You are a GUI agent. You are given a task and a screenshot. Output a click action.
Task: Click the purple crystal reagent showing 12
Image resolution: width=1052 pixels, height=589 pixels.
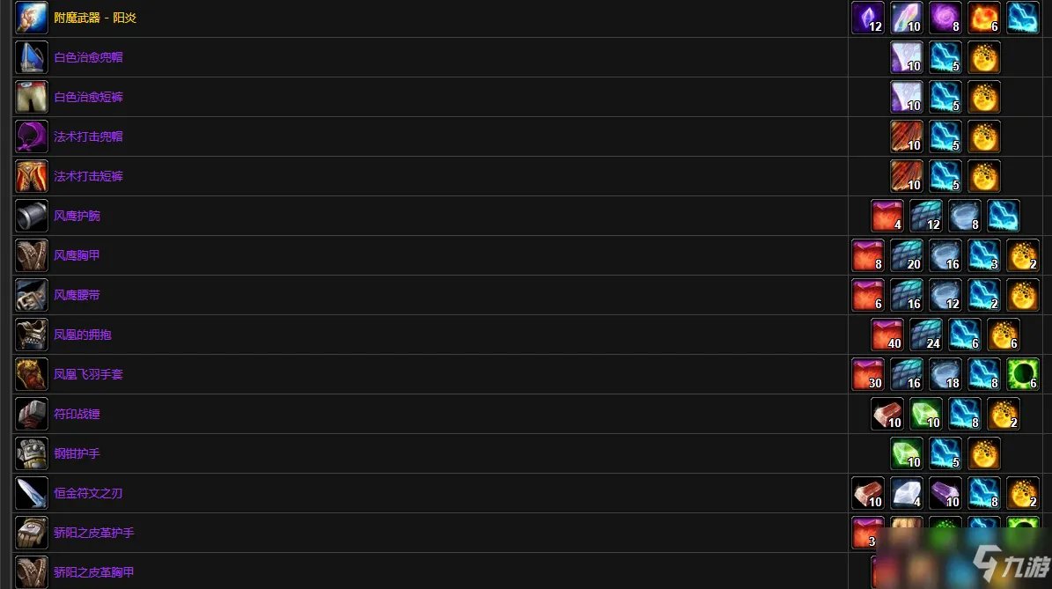pos(868,18)
